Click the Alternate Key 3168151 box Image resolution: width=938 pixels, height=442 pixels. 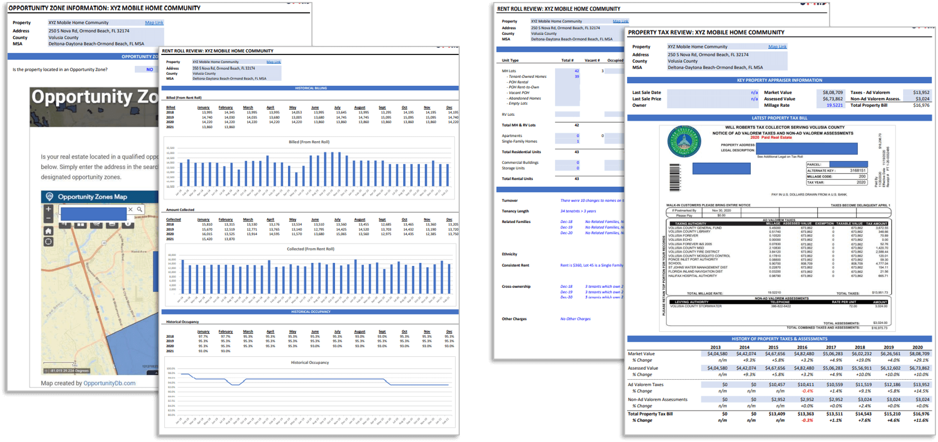(836, 171)
